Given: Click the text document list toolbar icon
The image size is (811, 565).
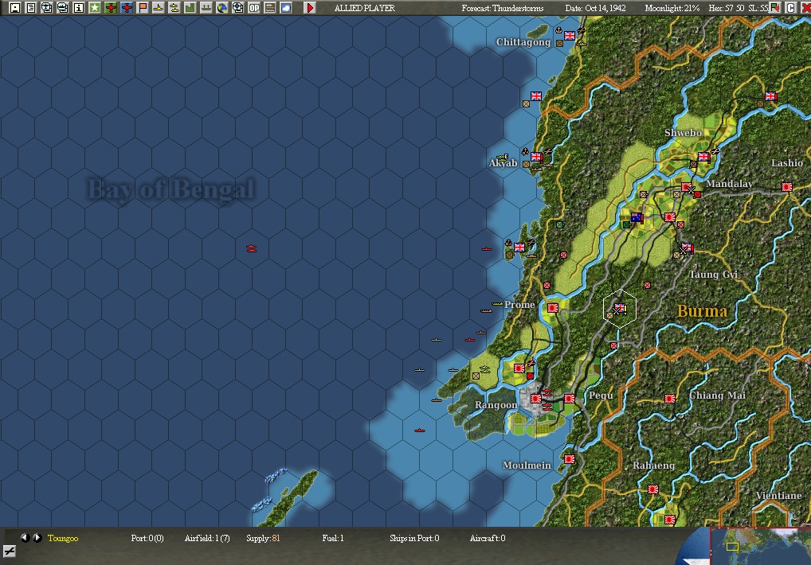Looking at the screenshot, I should tap(31, 8).
